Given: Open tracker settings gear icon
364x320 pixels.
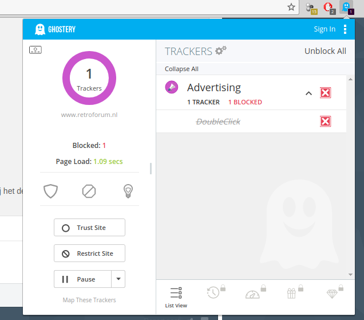Looking at the screenshot, I should tap(220, 50).
